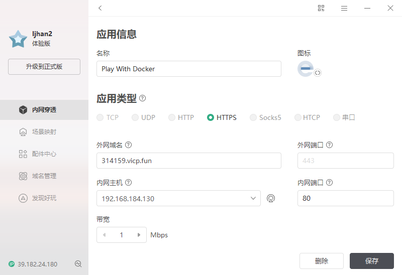Increase bandwidth with the right arrow
This screenshot has width=402, height=275.
coord(139,235)
